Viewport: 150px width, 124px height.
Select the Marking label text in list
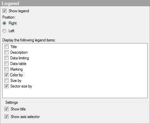(x=17, y=69)
